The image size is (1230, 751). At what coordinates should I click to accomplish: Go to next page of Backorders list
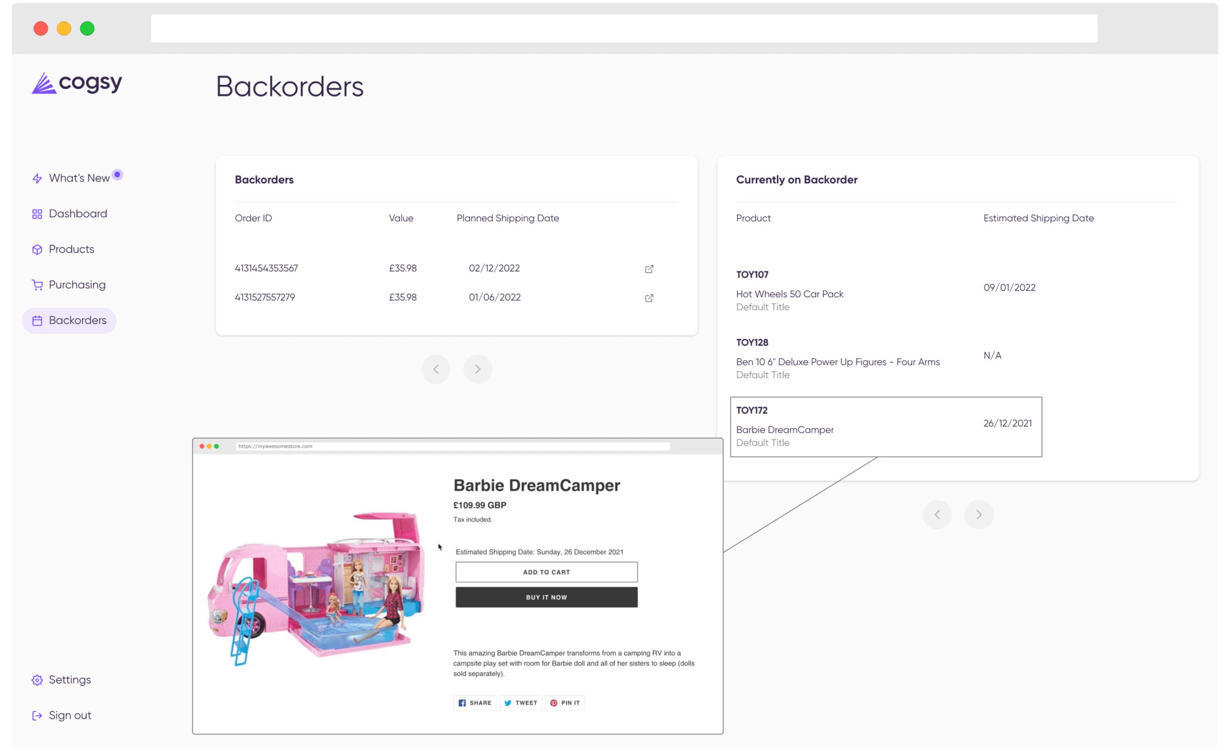[x=477, y=369]
